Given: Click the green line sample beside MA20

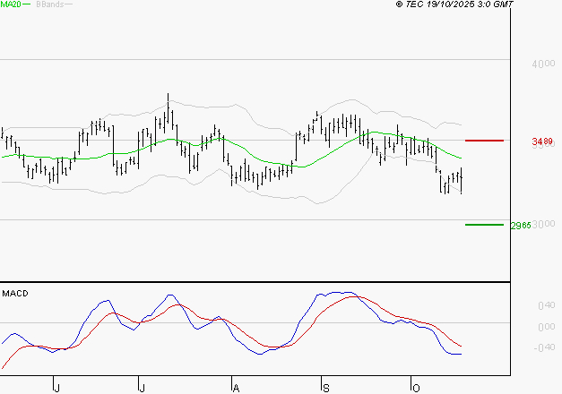Looking at the screenshot, I should (27, 4).
